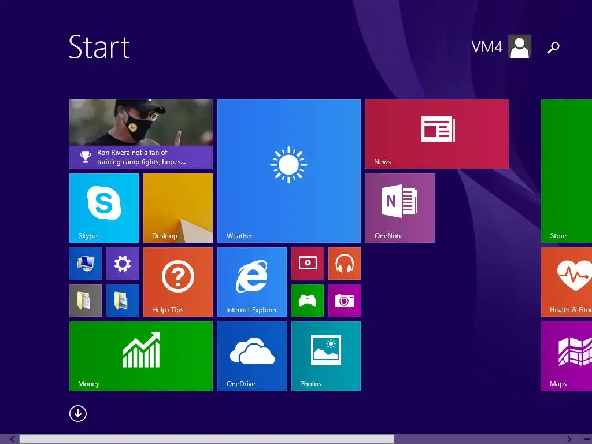
Task: Open the Documents folder tile
Action: (x=86, y=301)
